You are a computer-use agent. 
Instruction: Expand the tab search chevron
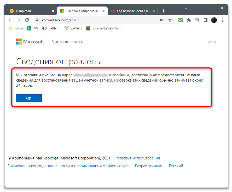point(186,8)
